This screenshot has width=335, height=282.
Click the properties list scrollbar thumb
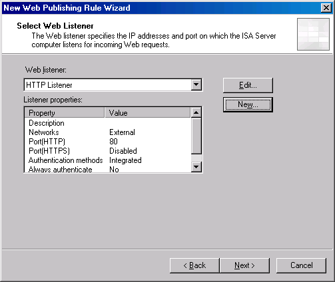coord(196,136)
